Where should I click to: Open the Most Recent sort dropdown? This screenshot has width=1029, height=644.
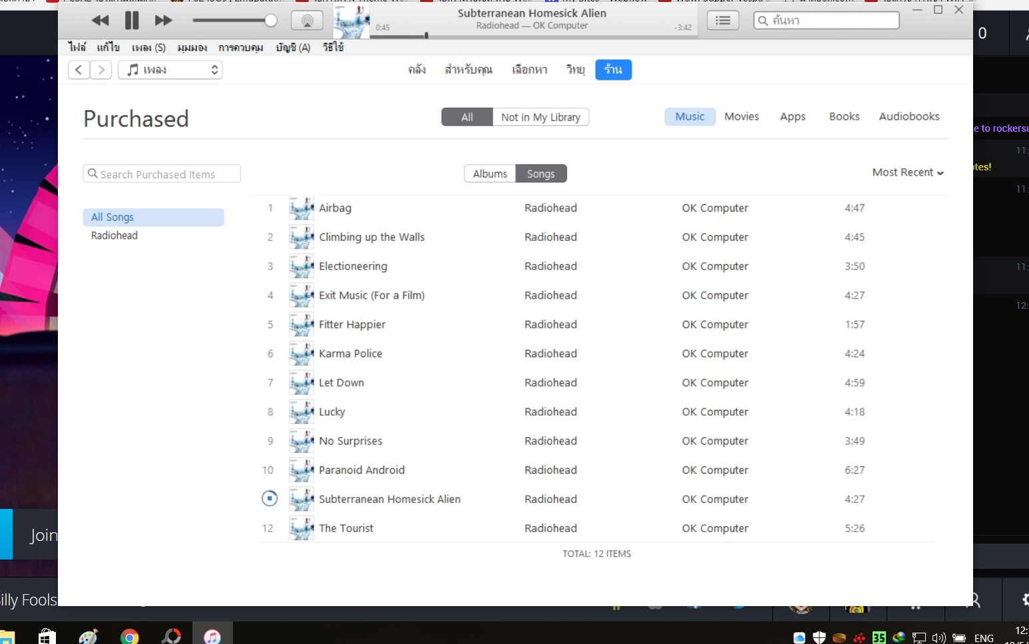[908, 172]
